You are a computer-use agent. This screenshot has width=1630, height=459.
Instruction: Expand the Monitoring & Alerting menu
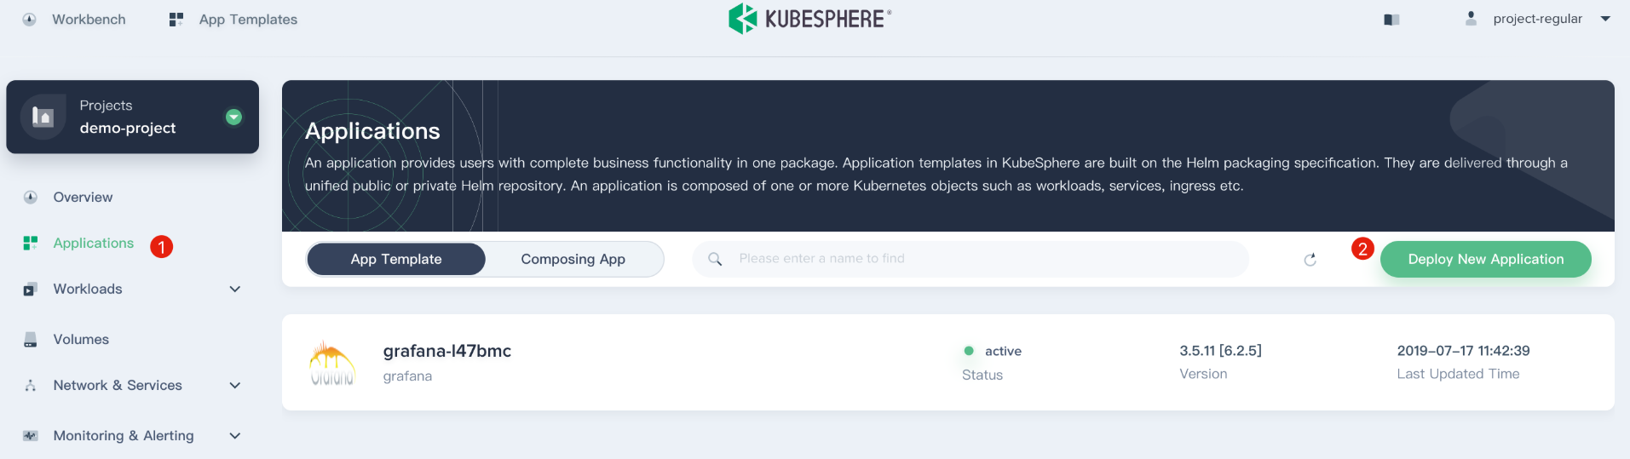(235, 436)
